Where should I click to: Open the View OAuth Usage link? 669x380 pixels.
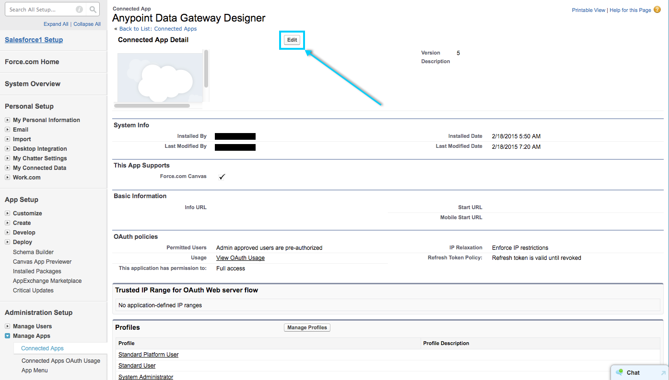(240, 258)
